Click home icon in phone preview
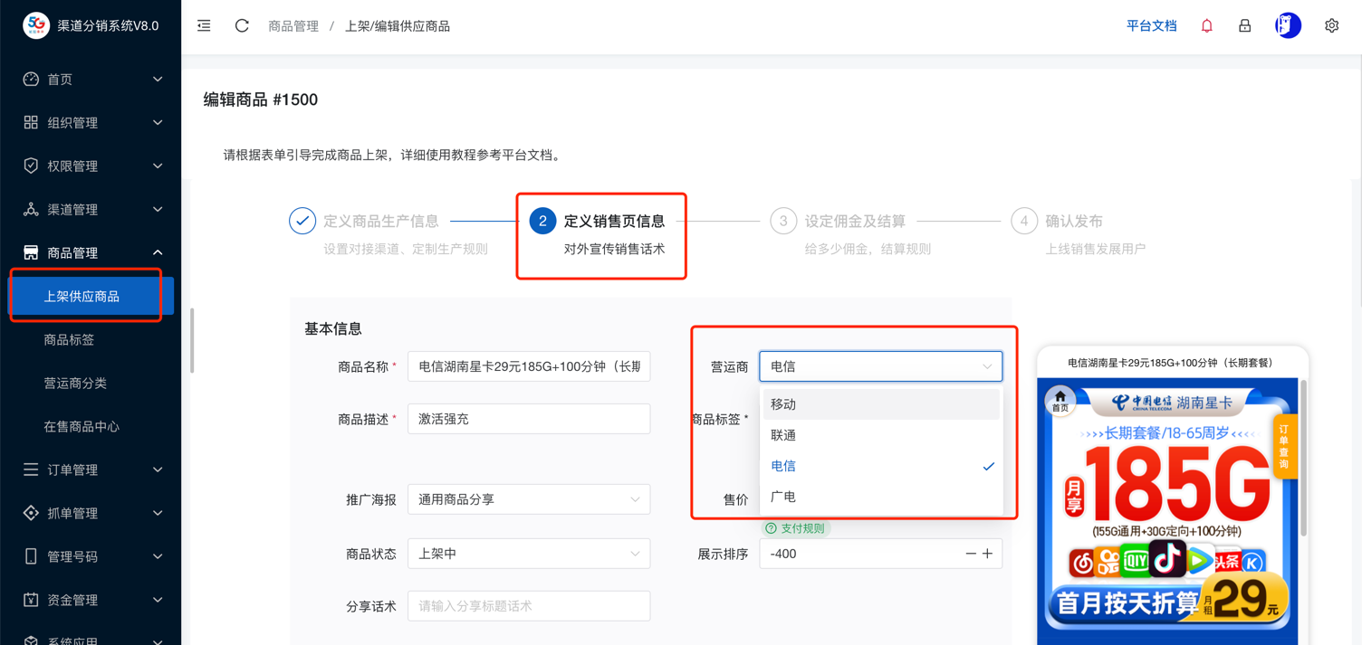The width and height of the screenshot is (1362, 645). coord(1060,401)
